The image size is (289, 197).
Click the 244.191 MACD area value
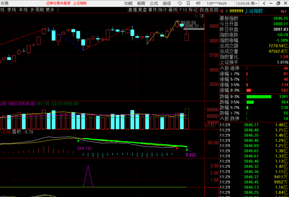tap(84, 148)
